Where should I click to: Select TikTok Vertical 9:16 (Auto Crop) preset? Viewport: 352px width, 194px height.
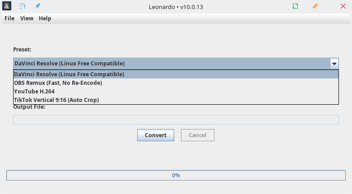pos(56,100)
